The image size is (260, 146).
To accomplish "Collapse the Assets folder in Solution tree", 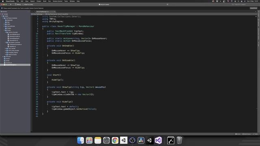I will click(2, 16).
